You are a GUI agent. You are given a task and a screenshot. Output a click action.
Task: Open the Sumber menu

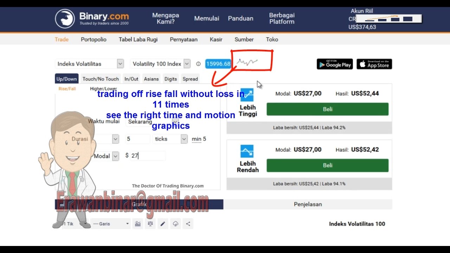pyautogui.click(x=244, y=39)
